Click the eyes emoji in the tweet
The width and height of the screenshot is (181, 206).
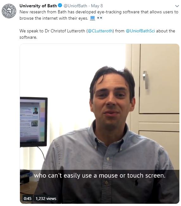(100, 18)
